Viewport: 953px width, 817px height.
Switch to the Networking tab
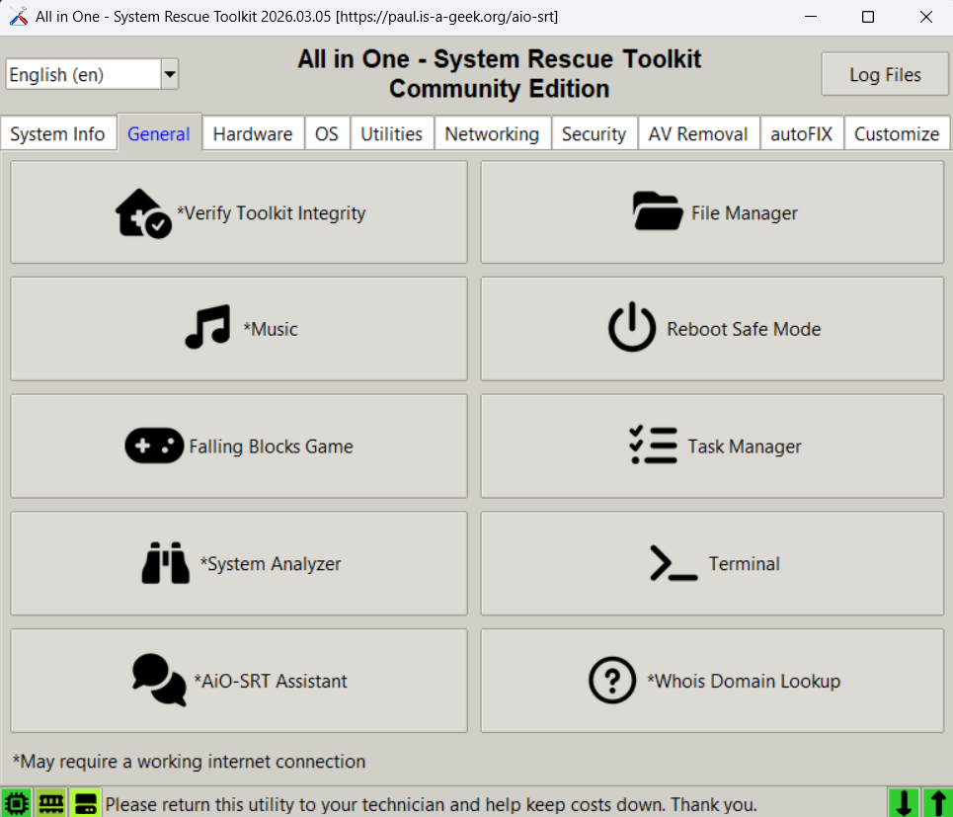pyautogui.click(x=492, y=134)
